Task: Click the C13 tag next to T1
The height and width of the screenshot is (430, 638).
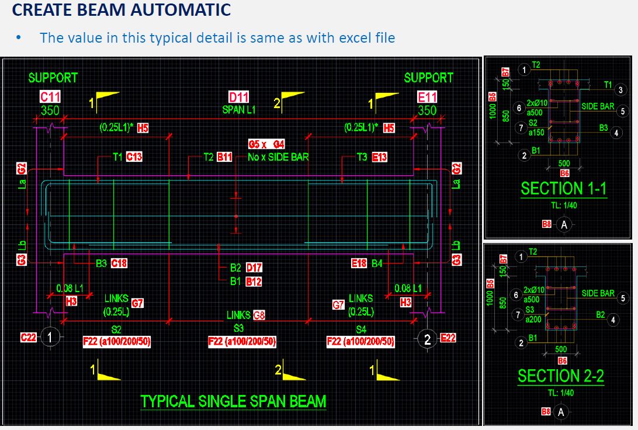Action: [x=134, y=157]
